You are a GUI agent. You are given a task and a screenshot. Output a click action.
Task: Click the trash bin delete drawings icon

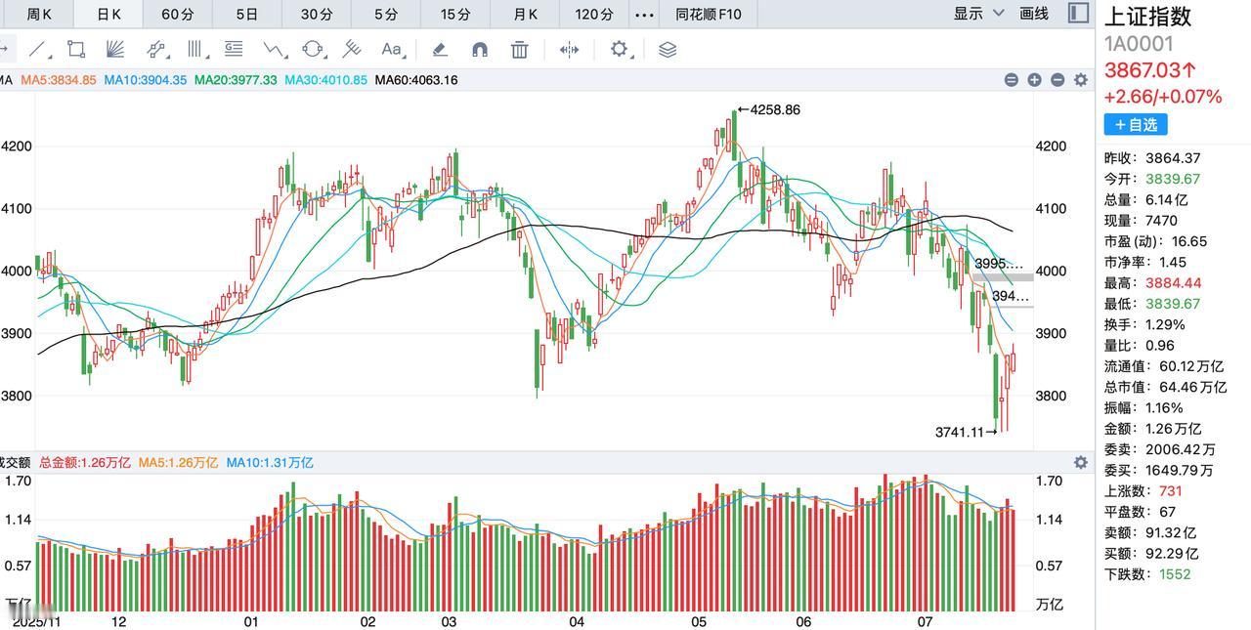(x=520, y=49)
